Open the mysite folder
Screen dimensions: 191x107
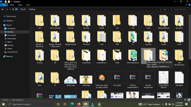coord(164,38)
